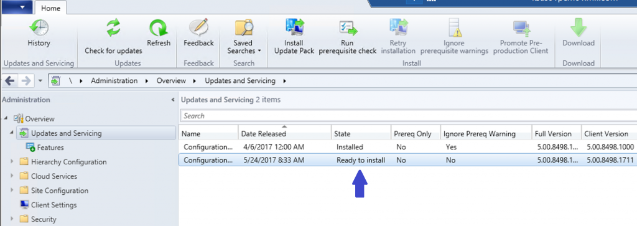Click the Ready to install state cell

pos(361,160)
